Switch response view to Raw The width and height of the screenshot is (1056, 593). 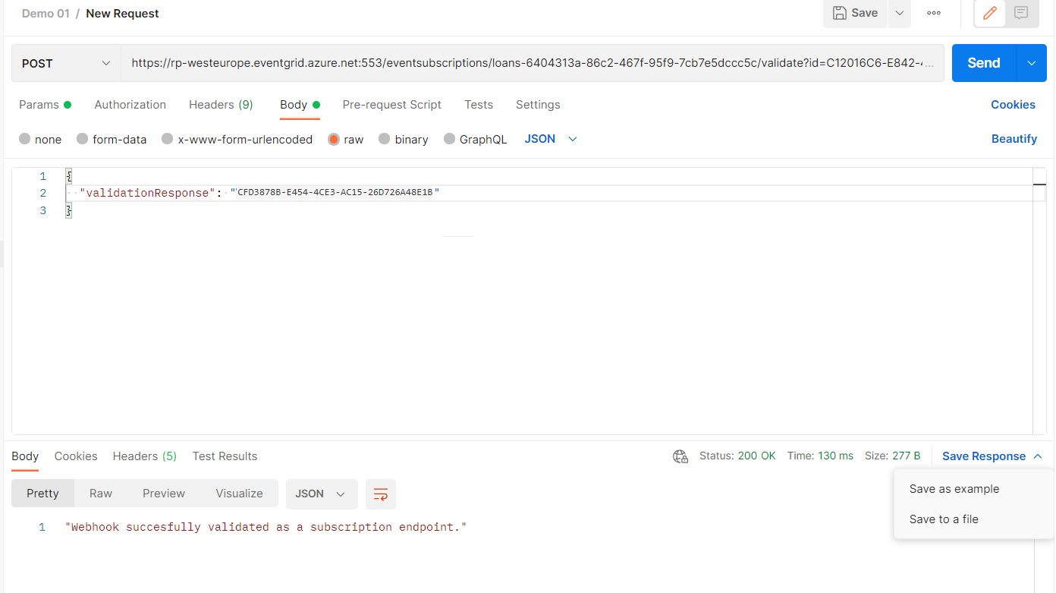[101, 494]
